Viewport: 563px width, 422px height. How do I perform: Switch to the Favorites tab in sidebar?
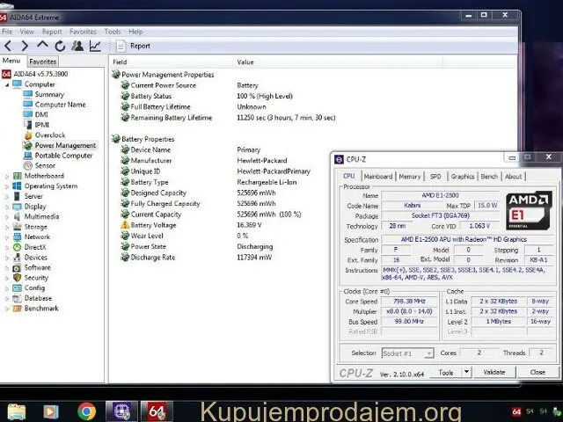tap(43, 62)
